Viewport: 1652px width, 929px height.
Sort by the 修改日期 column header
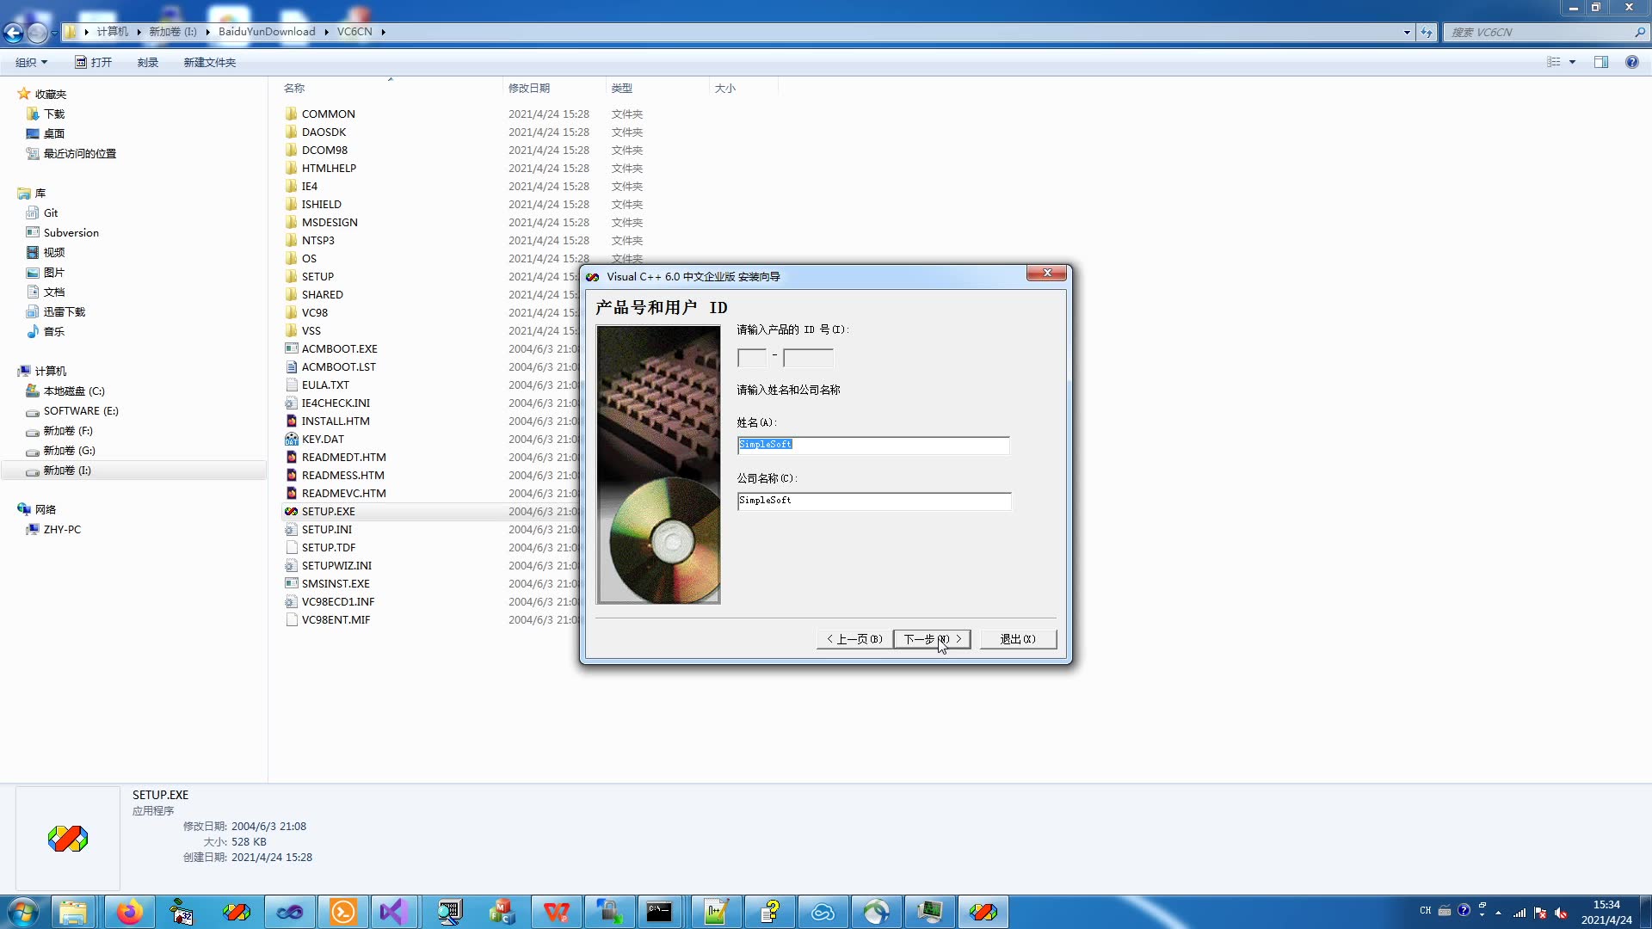[x=529, y=88]
